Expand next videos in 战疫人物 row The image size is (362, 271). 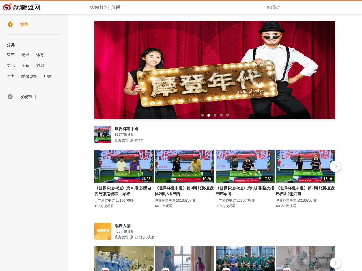(x=335, y=263)
